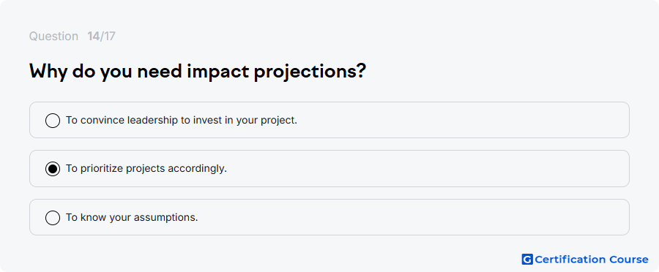Click the filled radio beside 'To prioritize projects'
This screenshot has height=272, width=659.
53,169
